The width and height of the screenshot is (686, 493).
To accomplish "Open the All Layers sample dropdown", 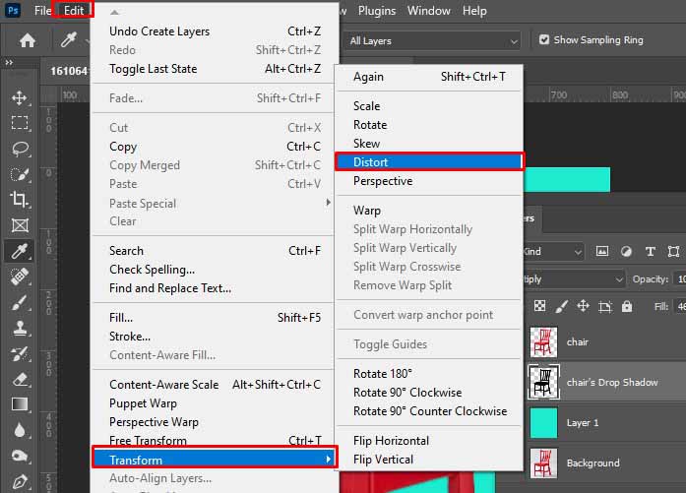I will tap(431, 40).
